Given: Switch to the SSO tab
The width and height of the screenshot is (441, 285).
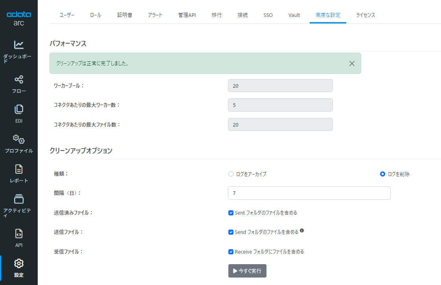Looking at the screenshot, I should (x=268, y=15).
